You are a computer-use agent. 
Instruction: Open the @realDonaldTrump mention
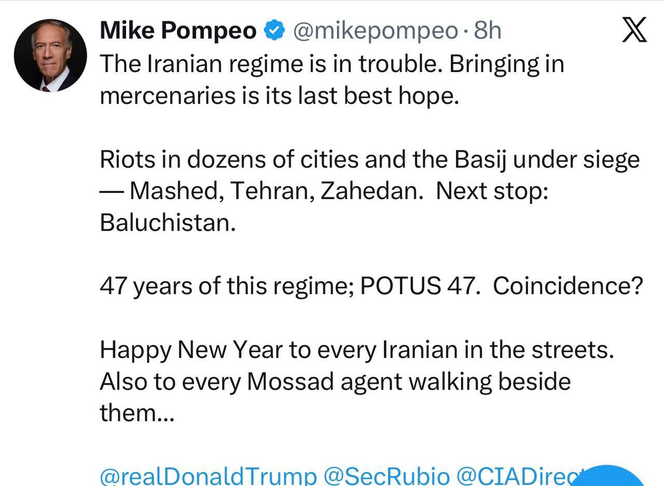pos(208,476)
